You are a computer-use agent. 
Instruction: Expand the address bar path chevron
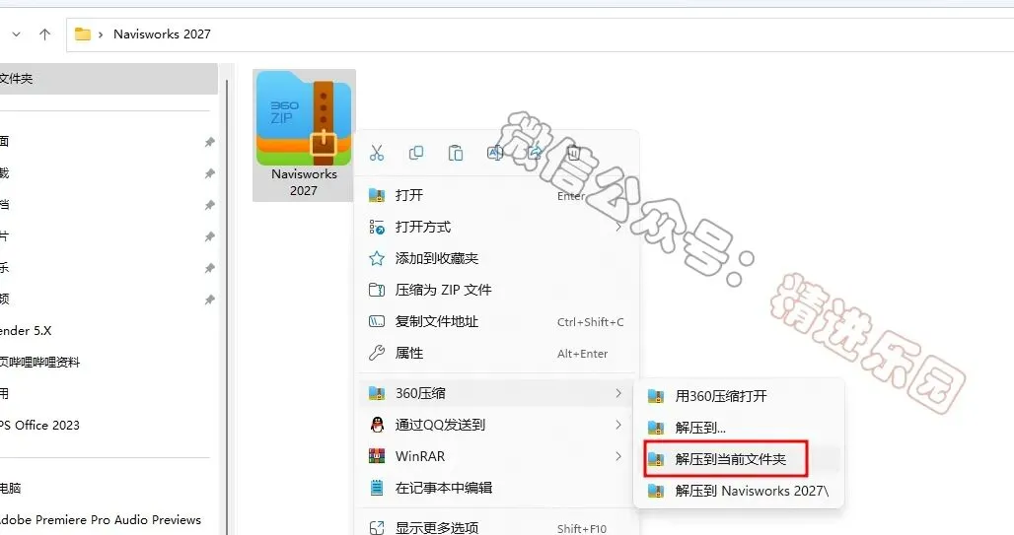coord(101,34)
